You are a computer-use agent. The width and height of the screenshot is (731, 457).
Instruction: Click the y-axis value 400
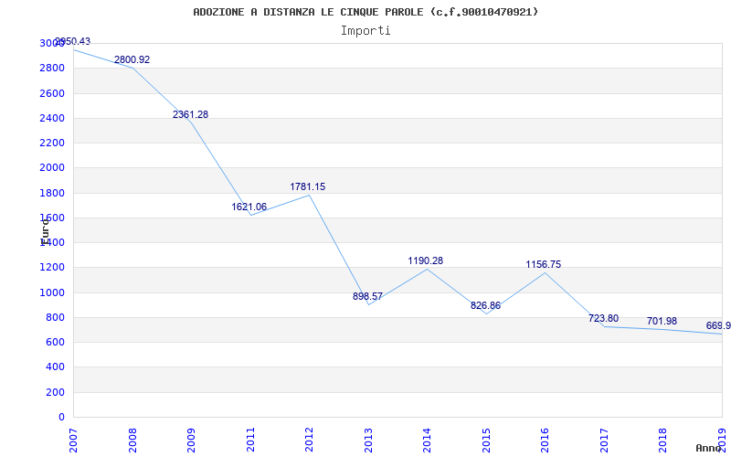(55, 367)
